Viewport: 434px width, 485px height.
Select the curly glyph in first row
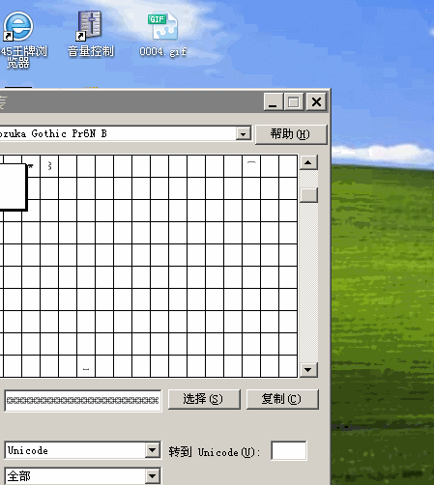pyautogui.click(x=49, y=166)
